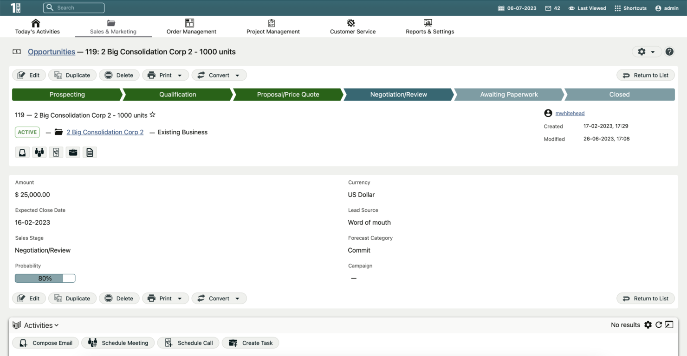Open Activities panel in a new window

[669, 325]
